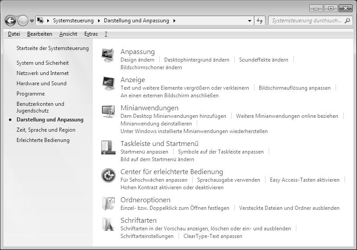
Task: Click Weitere Minianwendungen online beziehen
Action: pyautogui.click(x=287, y=116)
